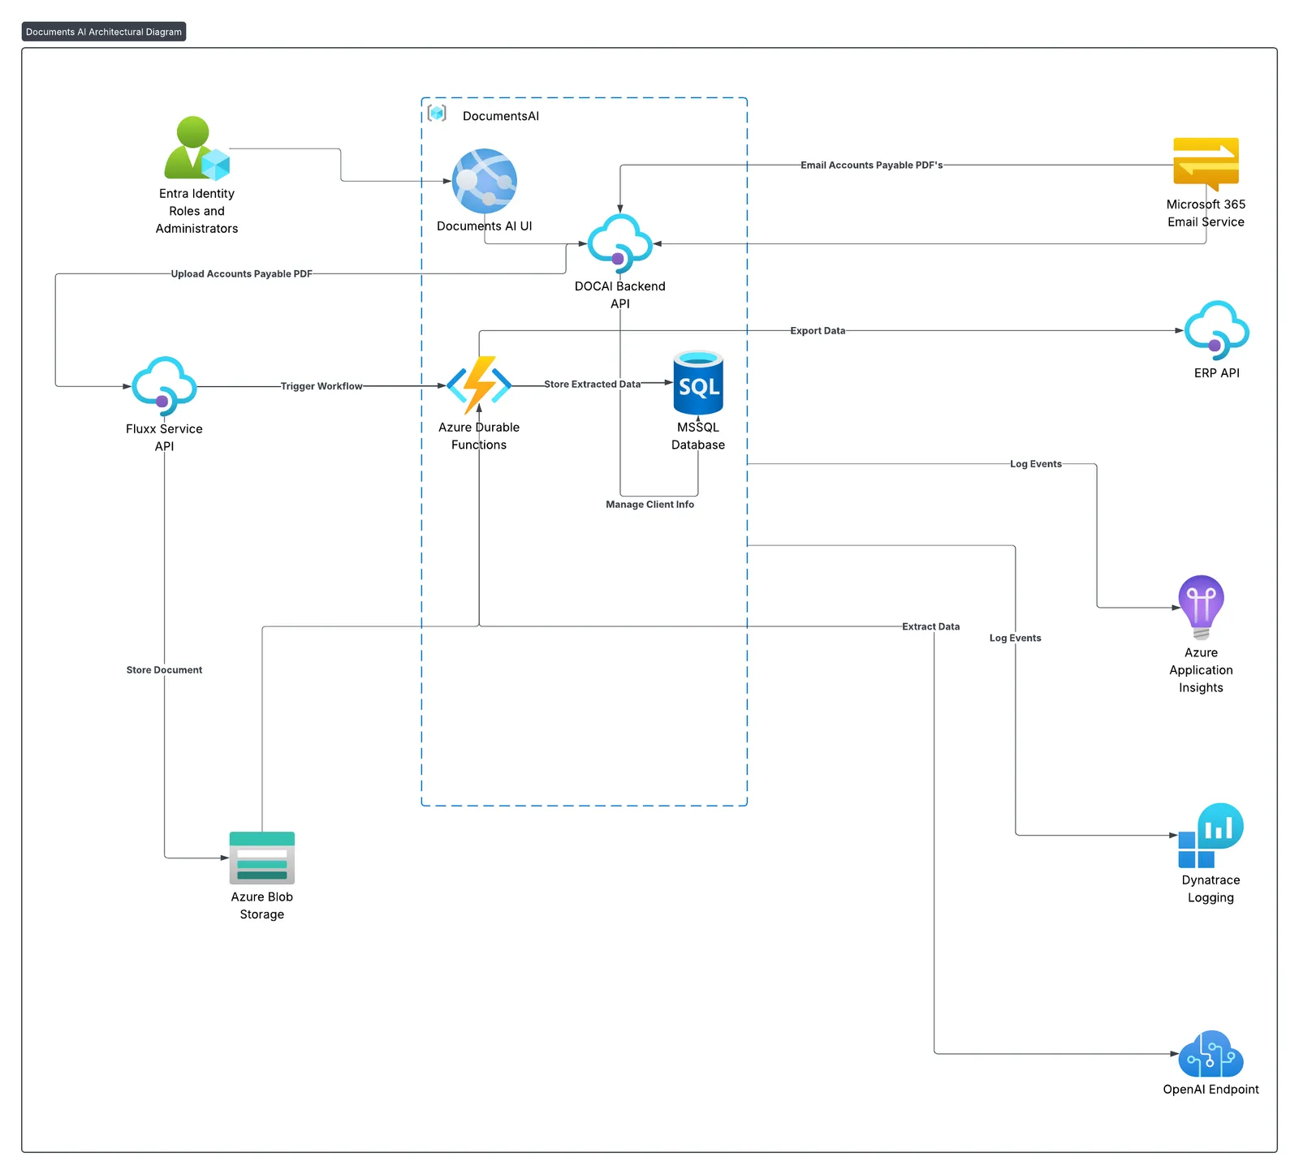Viewport: 1299px width, 1174px height.
Task: Select the Manage Client Info label
Action: pyautogui.click(x=649, y=505)
